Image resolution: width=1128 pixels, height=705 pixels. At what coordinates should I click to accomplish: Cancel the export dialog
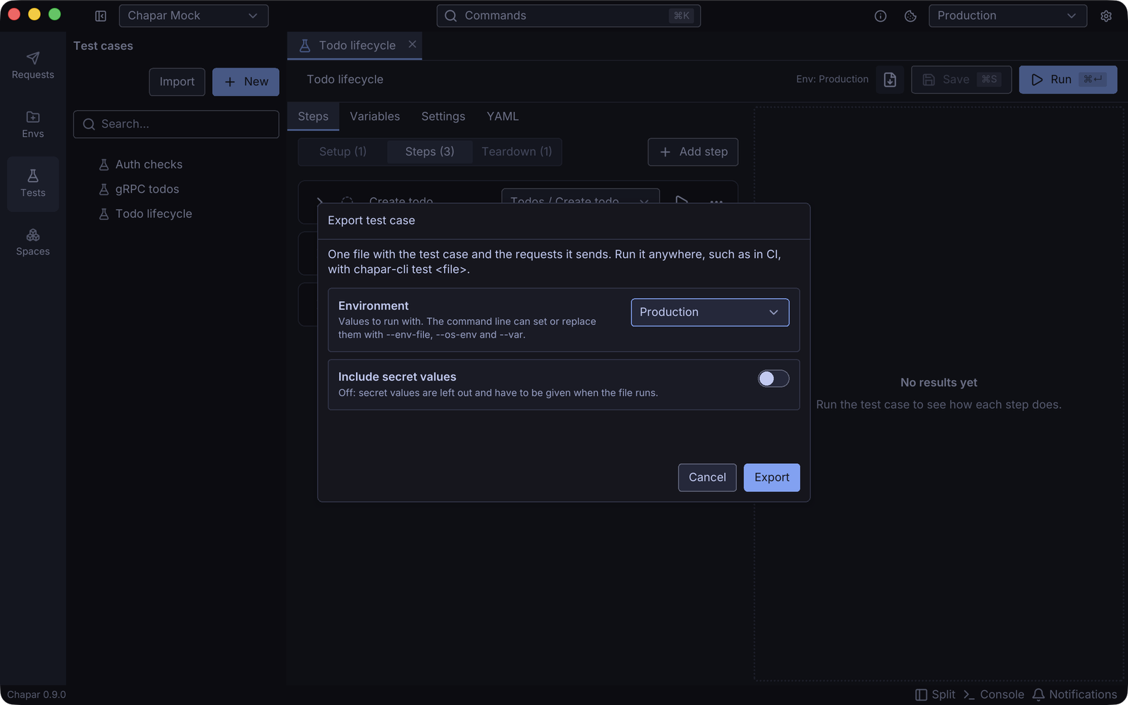point(707,477)
